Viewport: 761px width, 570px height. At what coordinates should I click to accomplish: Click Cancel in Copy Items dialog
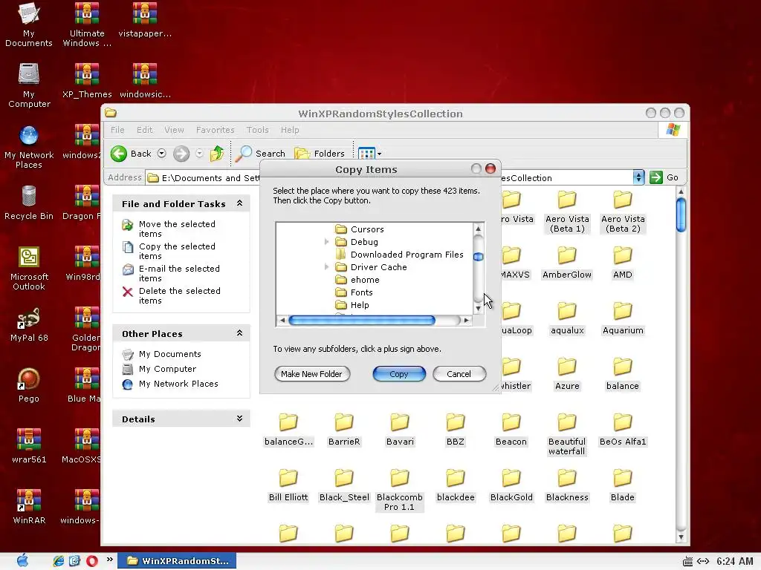(459, 374)
